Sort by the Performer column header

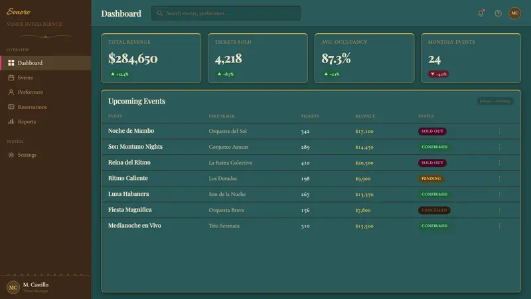[x=222, y=116]
